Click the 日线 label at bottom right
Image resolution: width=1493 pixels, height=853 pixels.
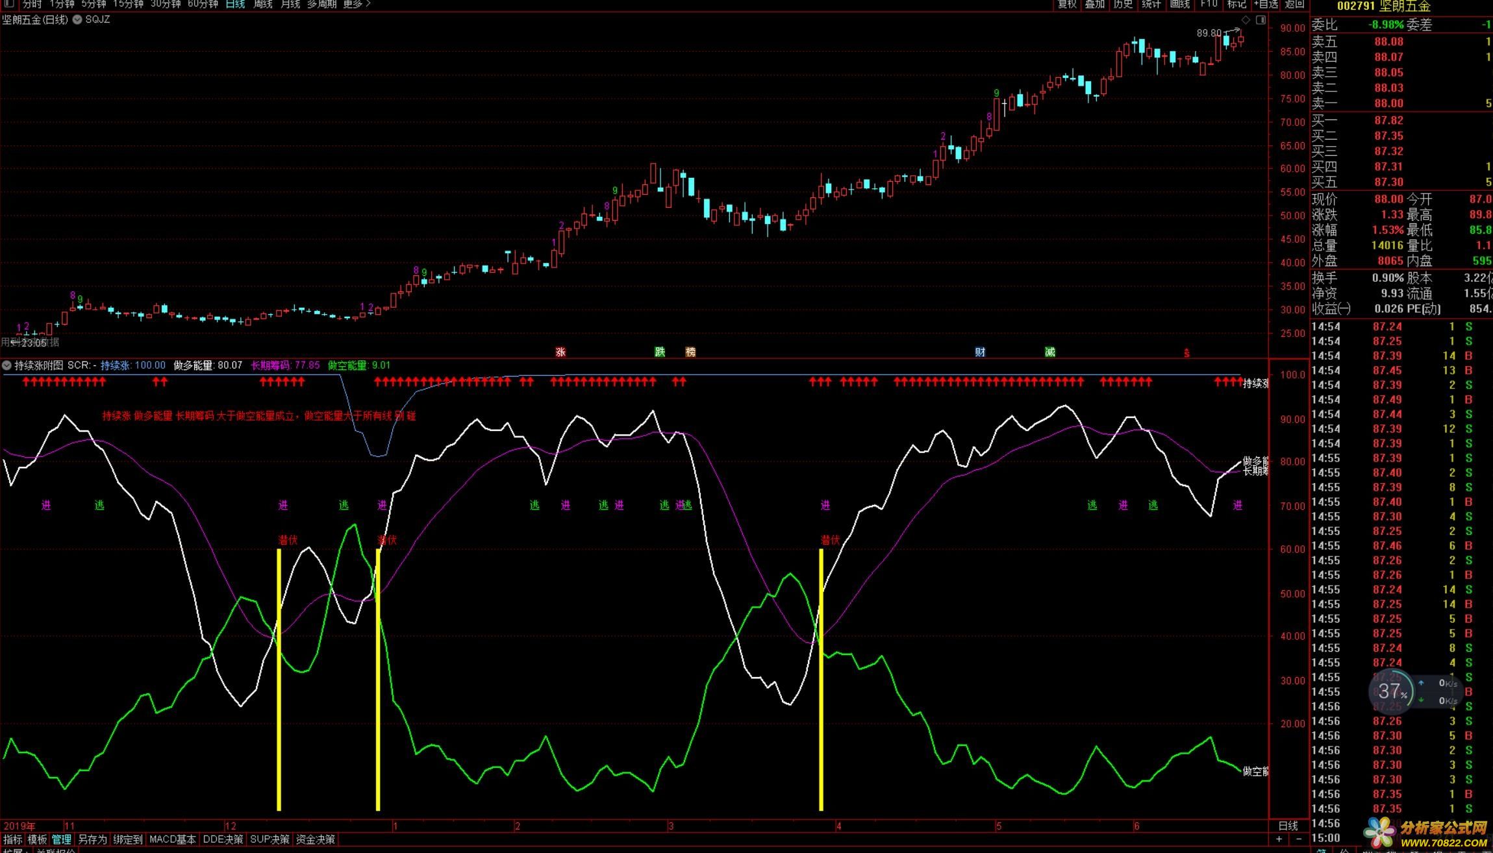[1288, 826]
